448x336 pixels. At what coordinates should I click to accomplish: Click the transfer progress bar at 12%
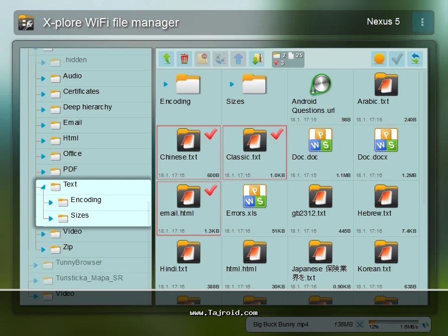point(393,322)
